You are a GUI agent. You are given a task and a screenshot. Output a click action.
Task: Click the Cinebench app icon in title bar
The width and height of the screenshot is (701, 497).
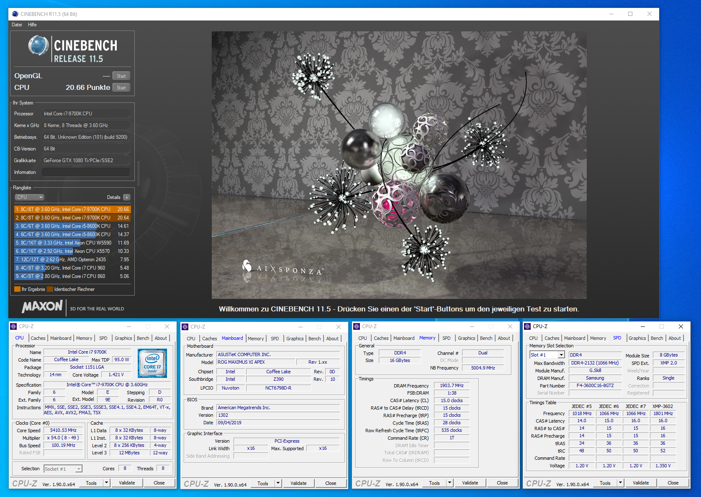pyautogui.click(x=15, y=14)
